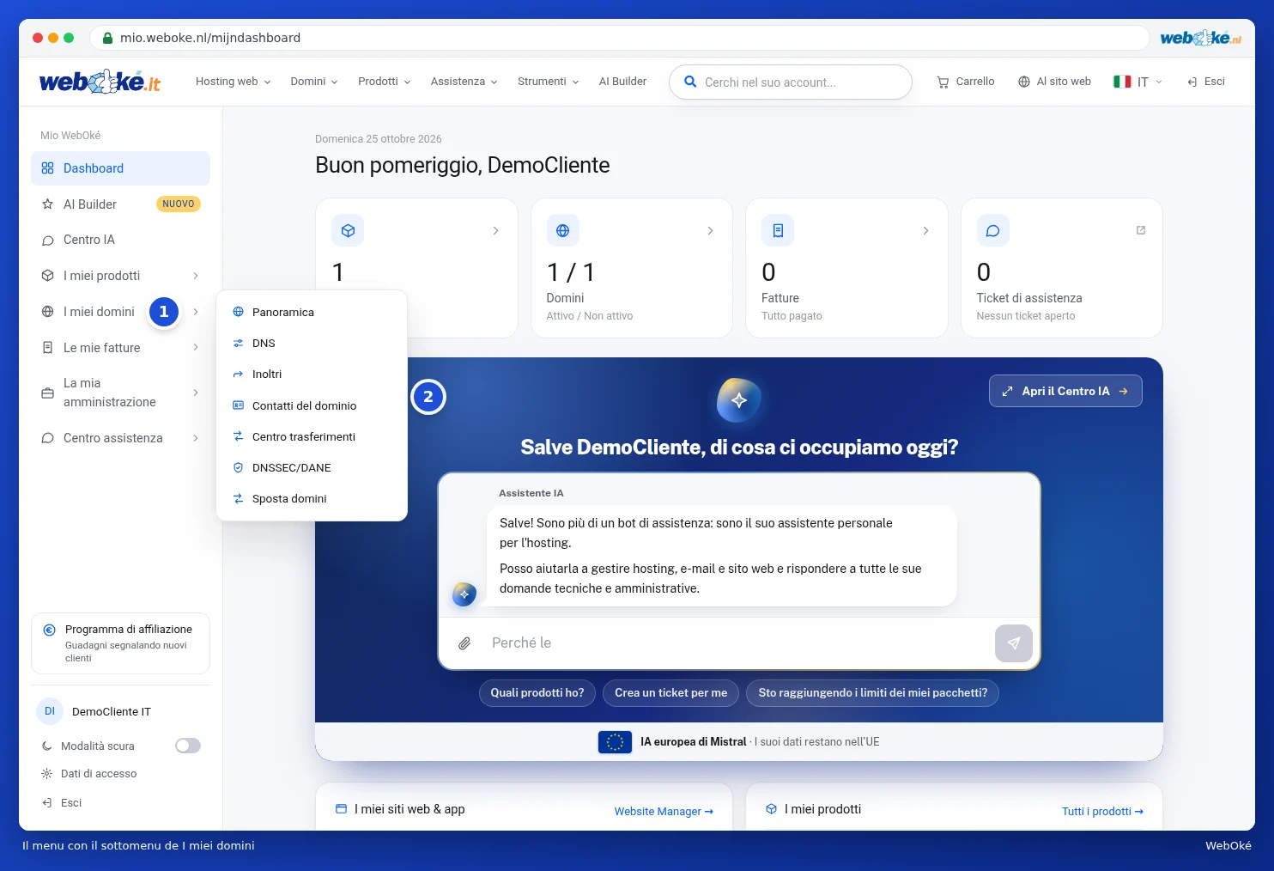Open the Assistenza dropdown menu
The height and width of the screenshot is (871, 1274).
click(464, 82)
